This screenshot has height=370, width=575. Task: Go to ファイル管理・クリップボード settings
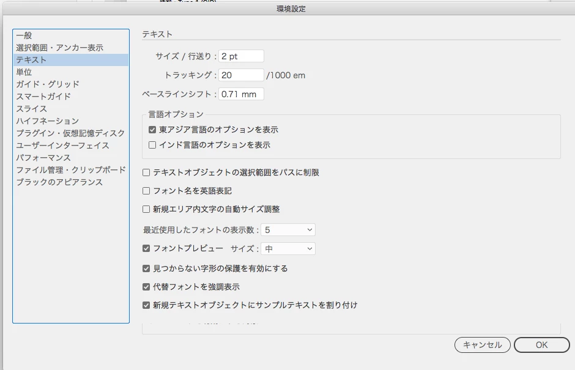point(71,170)
